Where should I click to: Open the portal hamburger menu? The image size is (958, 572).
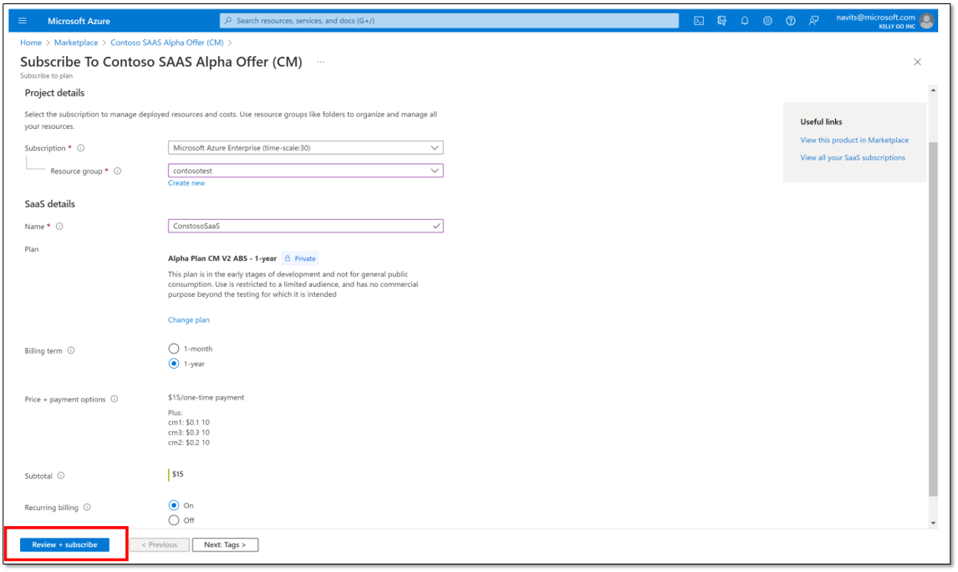pos(21,20)
